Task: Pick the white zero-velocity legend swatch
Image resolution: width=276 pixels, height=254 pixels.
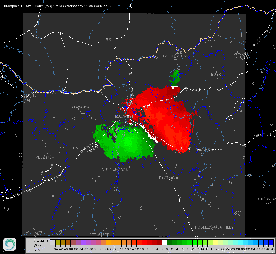Action: (x=164, y=242)
